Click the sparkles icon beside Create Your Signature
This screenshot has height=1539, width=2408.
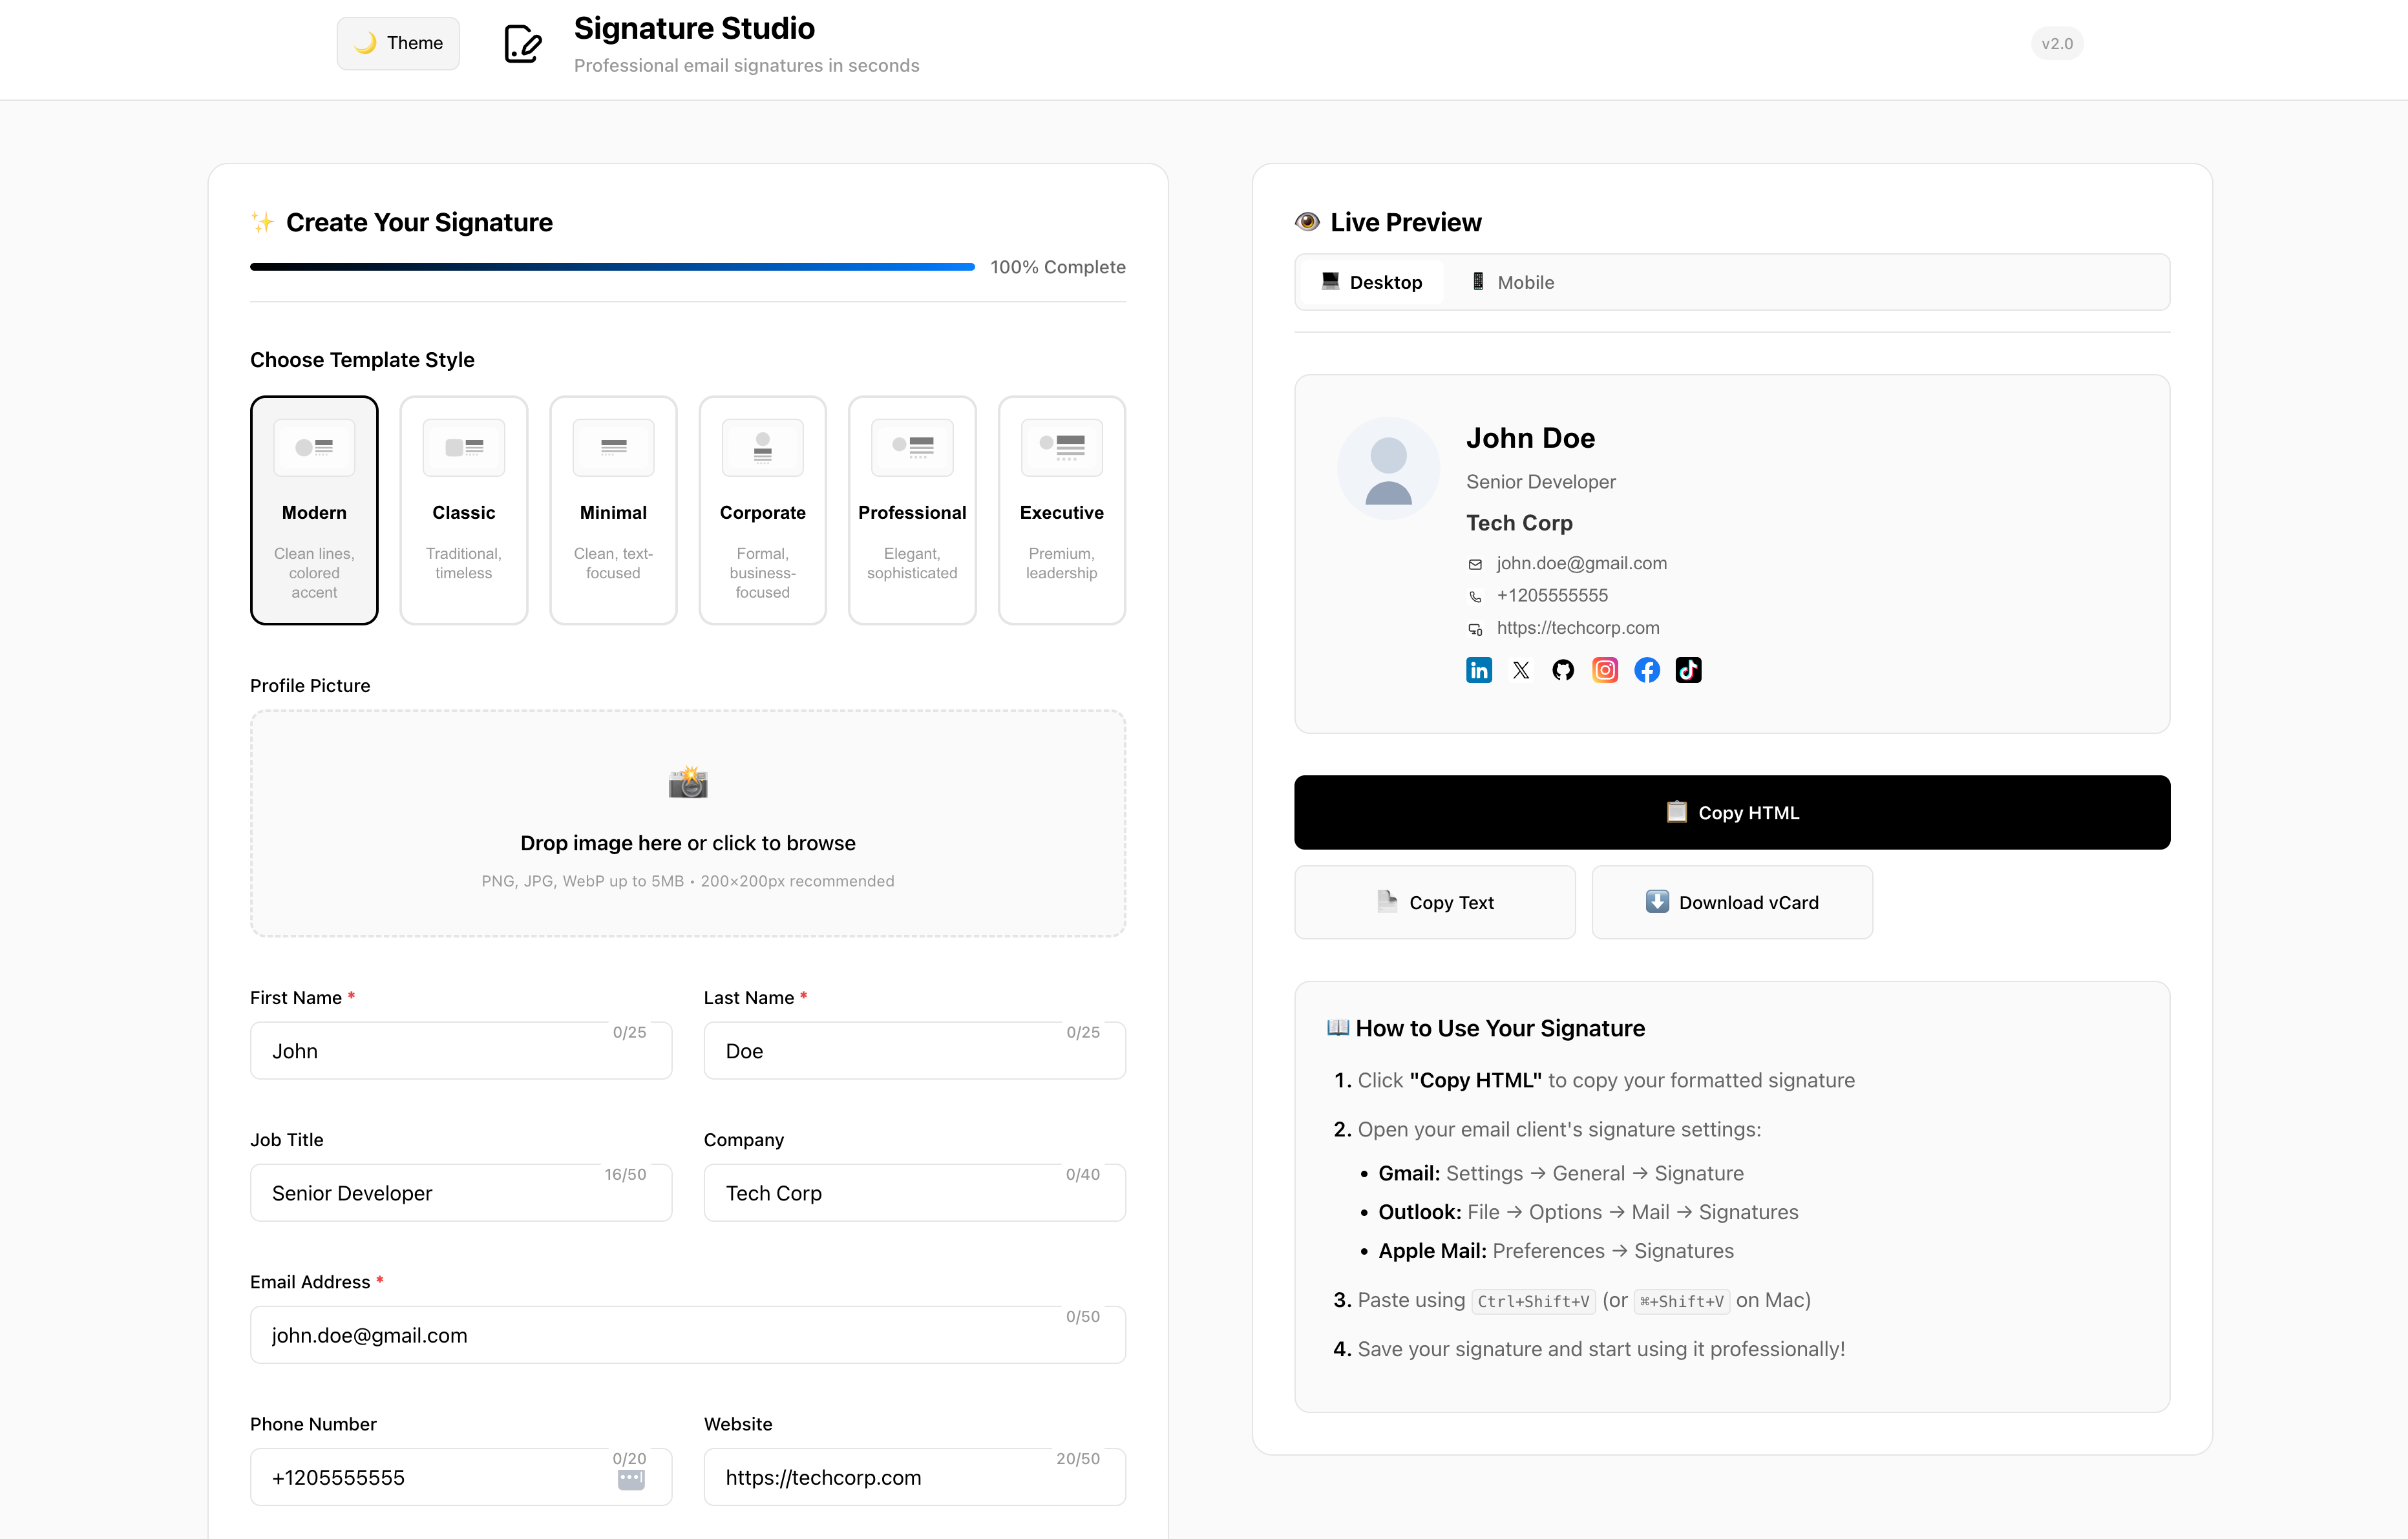click(262, 222)
